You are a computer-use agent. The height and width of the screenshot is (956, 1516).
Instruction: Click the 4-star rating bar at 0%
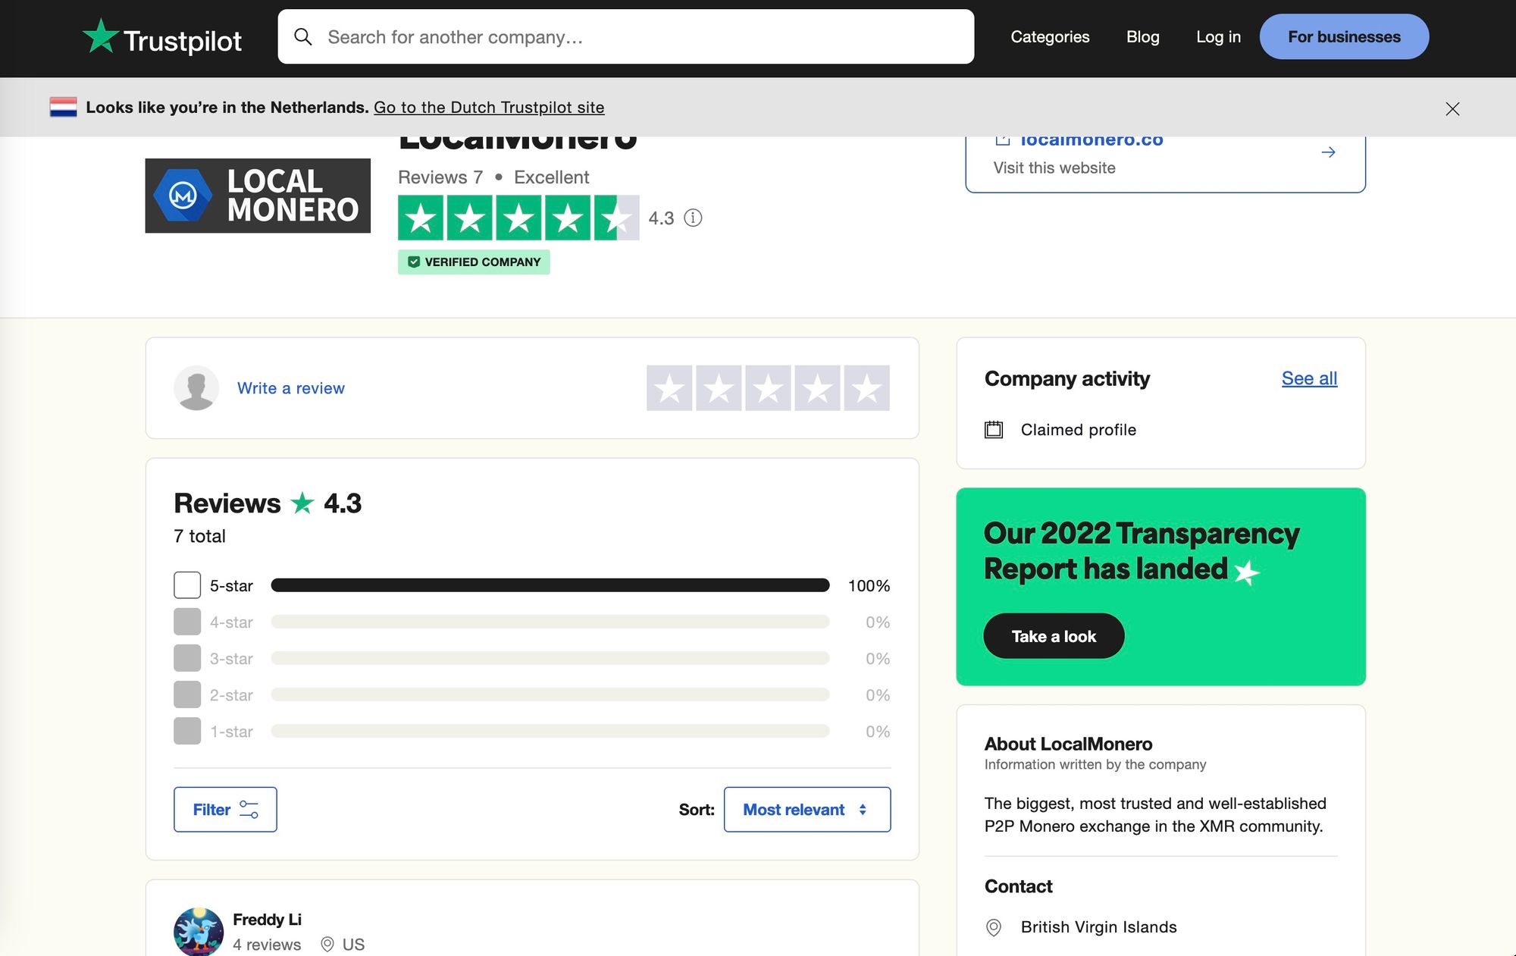(550, 622)
